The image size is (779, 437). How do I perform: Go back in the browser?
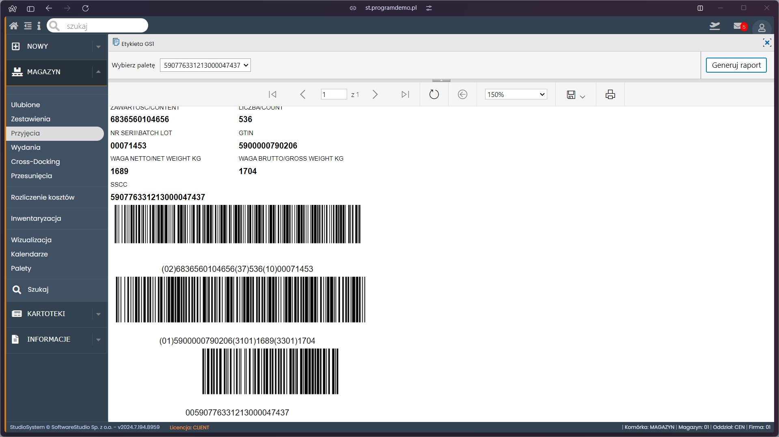(x=49, y=8)
